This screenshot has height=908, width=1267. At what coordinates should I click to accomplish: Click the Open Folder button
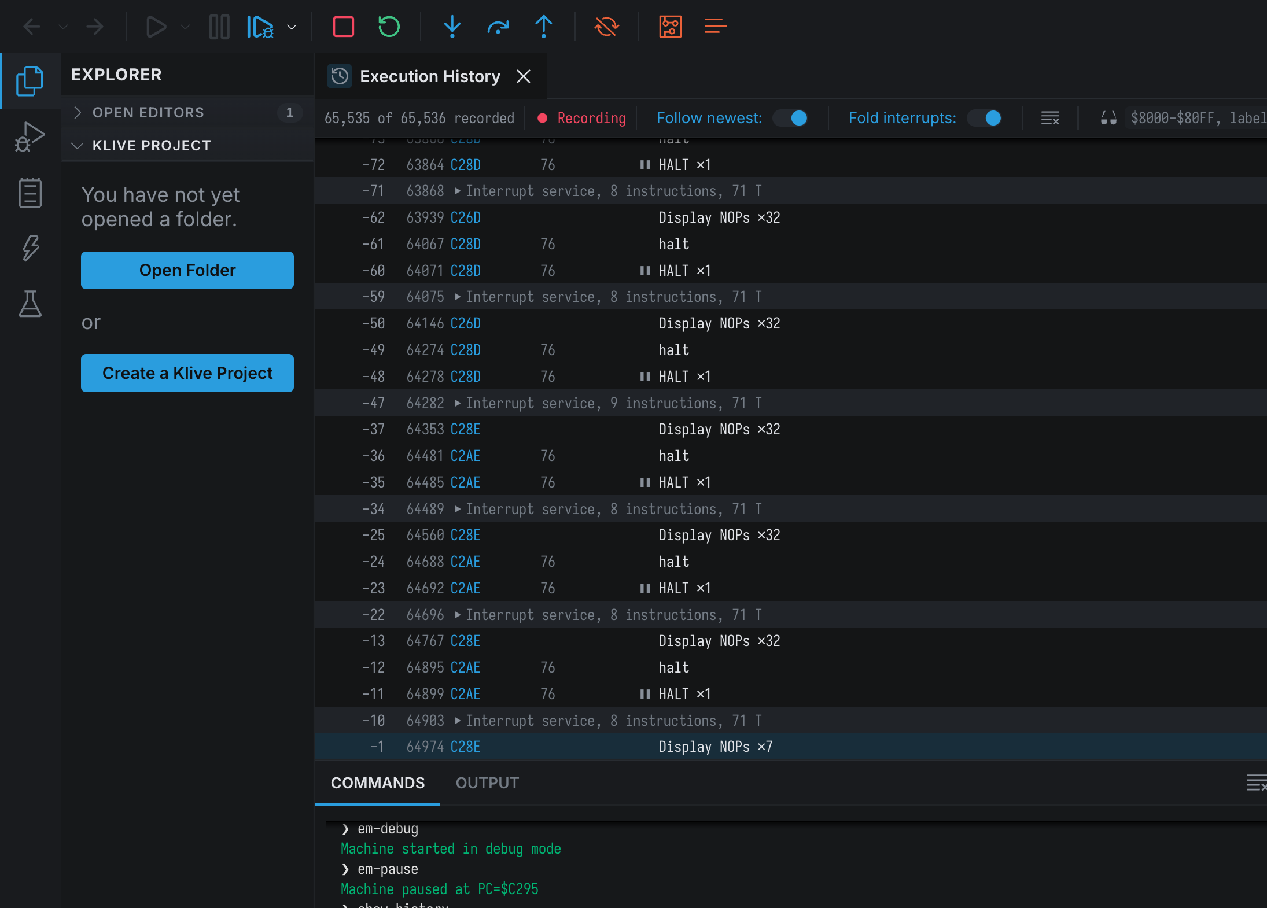[187, 270]
